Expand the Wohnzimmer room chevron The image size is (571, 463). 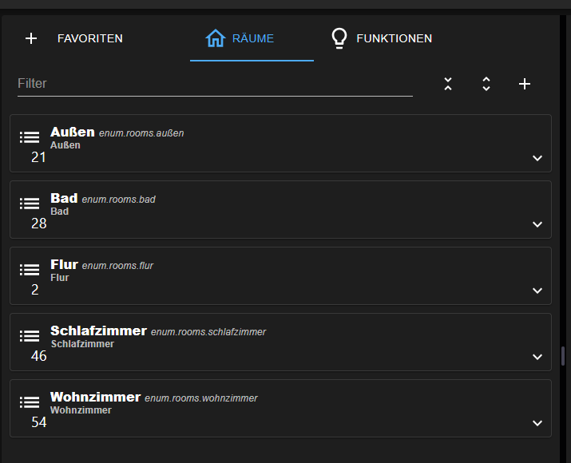tap(537, 424)
